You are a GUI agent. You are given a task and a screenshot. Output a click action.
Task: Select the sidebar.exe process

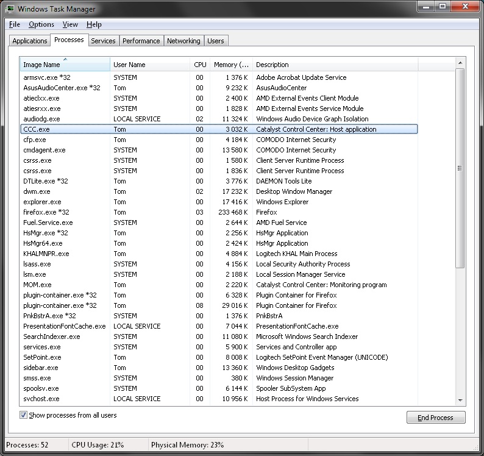click(x=219, y=368)
